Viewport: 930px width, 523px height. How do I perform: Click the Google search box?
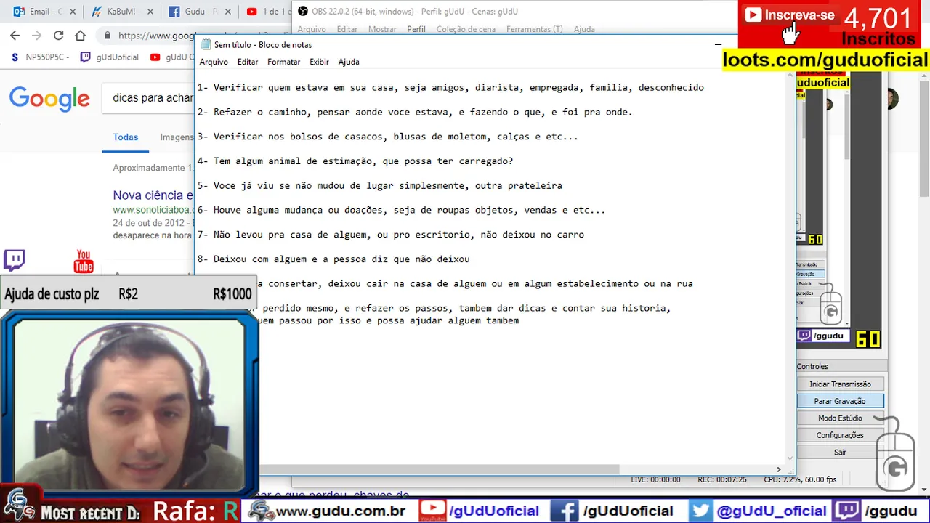[149, 98]
